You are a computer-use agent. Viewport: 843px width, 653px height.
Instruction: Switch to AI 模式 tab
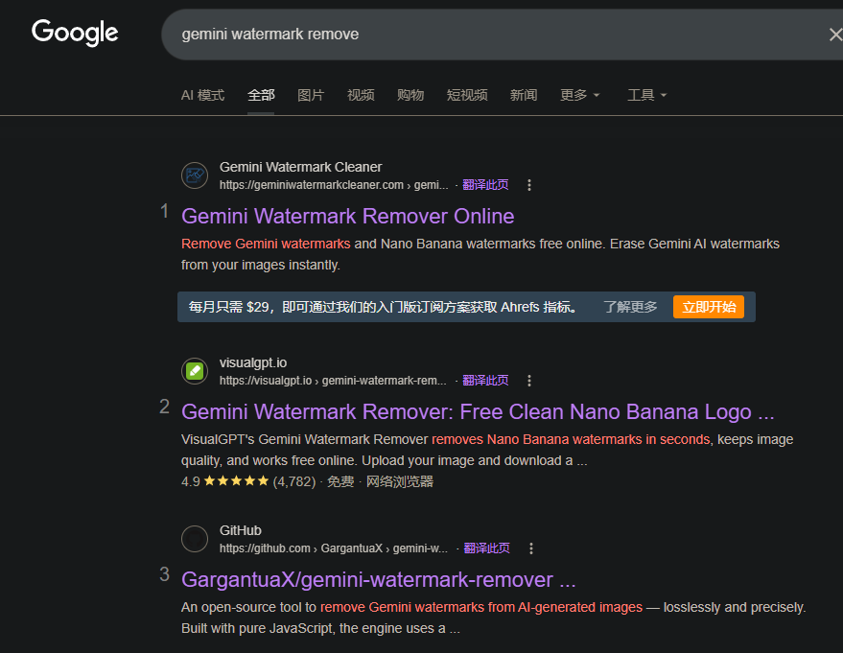[202, 95]
